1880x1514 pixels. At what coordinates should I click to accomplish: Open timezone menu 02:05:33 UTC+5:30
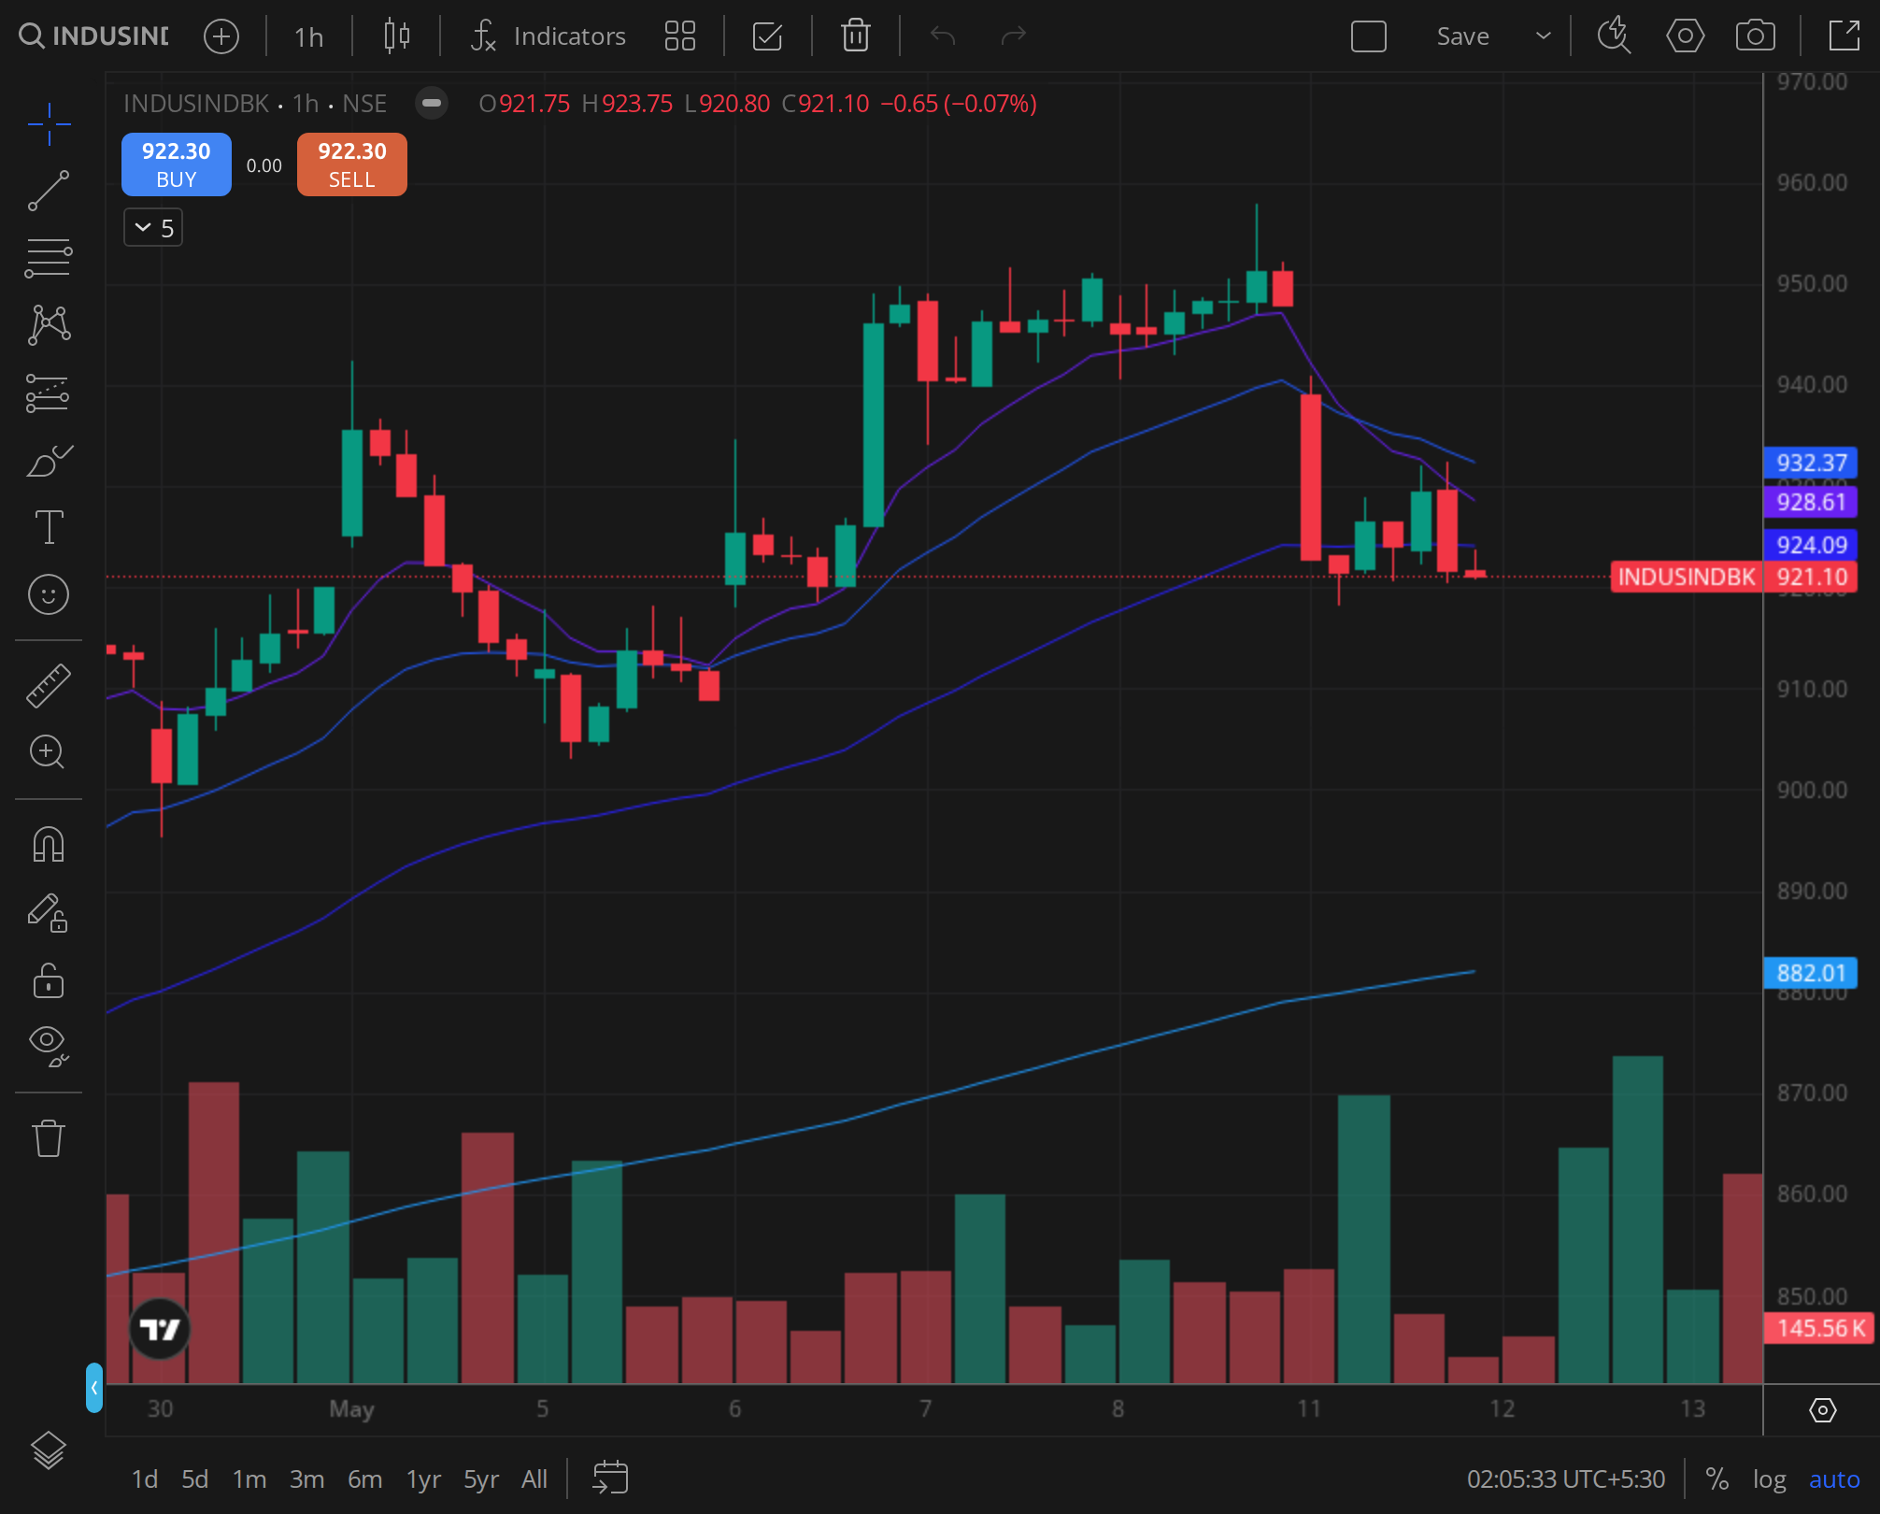tap(1565, 1479)
